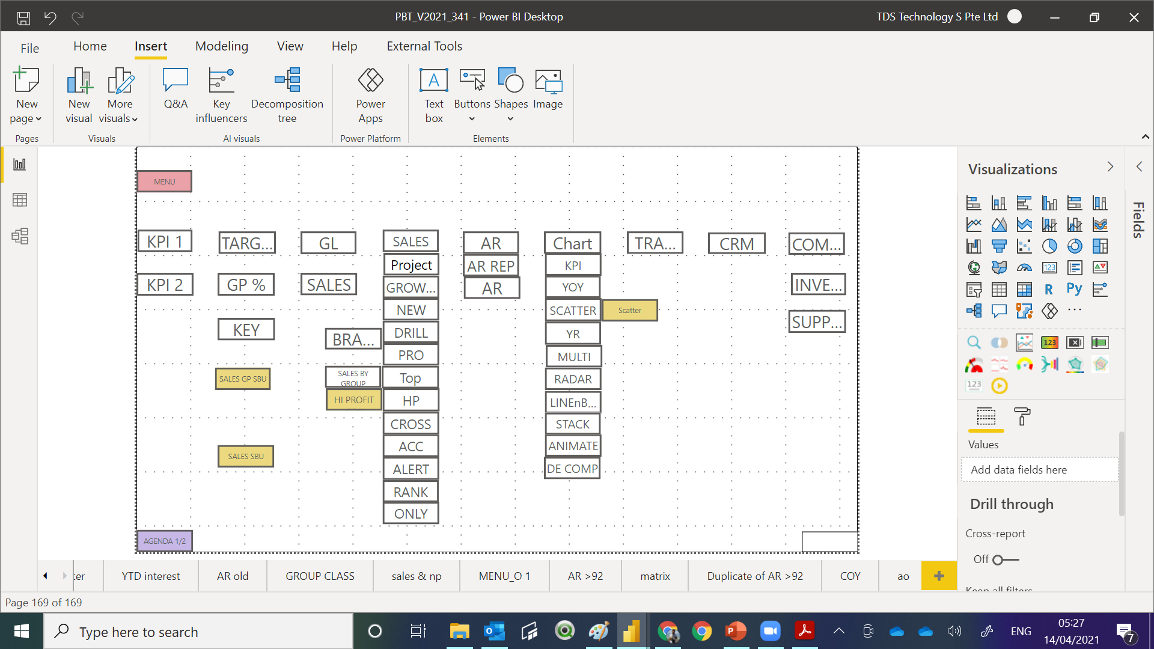This screenshot has width=1154, height=649.
Task: Click the Add data fields here well
Action: (1040, 470)
